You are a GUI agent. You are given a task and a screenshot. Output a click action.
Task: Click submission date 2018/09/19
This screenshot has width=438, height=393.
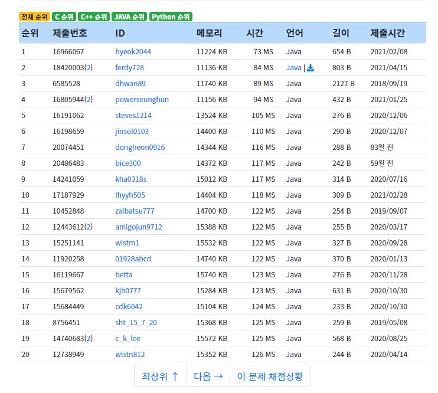[389, 84]
